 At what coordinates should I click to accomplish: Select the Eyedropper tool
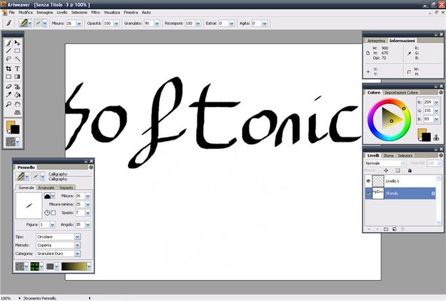(x=9, y=94)
